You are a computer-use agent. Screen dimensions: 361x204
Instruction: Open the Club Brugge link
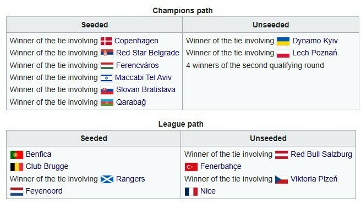click(47, 166)
